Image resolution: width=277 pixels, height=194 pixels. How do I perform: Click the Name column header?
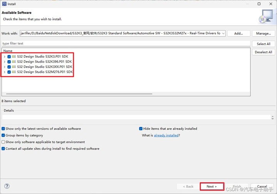8,51
